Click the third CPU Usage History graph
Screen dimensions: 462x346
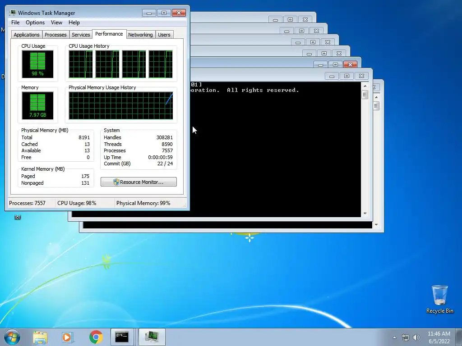coord(134,64)
